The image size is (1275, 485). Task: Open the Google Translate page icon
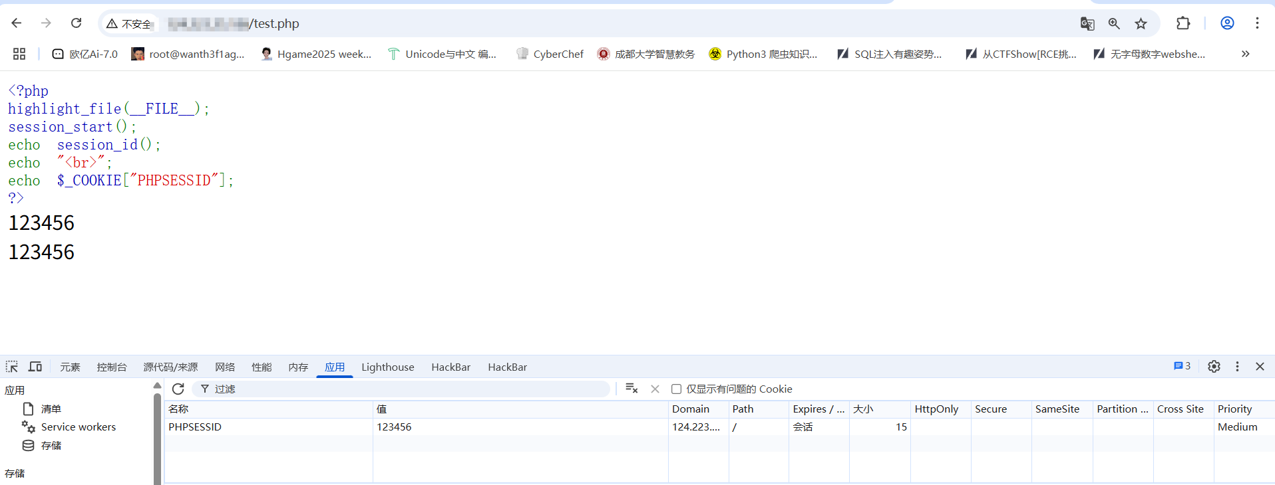(1087, 24)
